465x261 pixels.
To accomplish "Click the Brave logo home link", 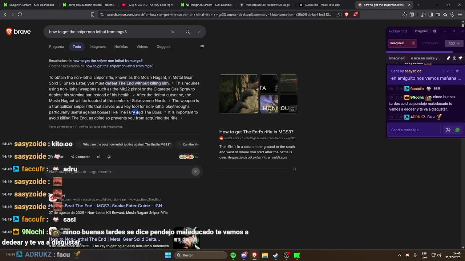I will (19, 32).
